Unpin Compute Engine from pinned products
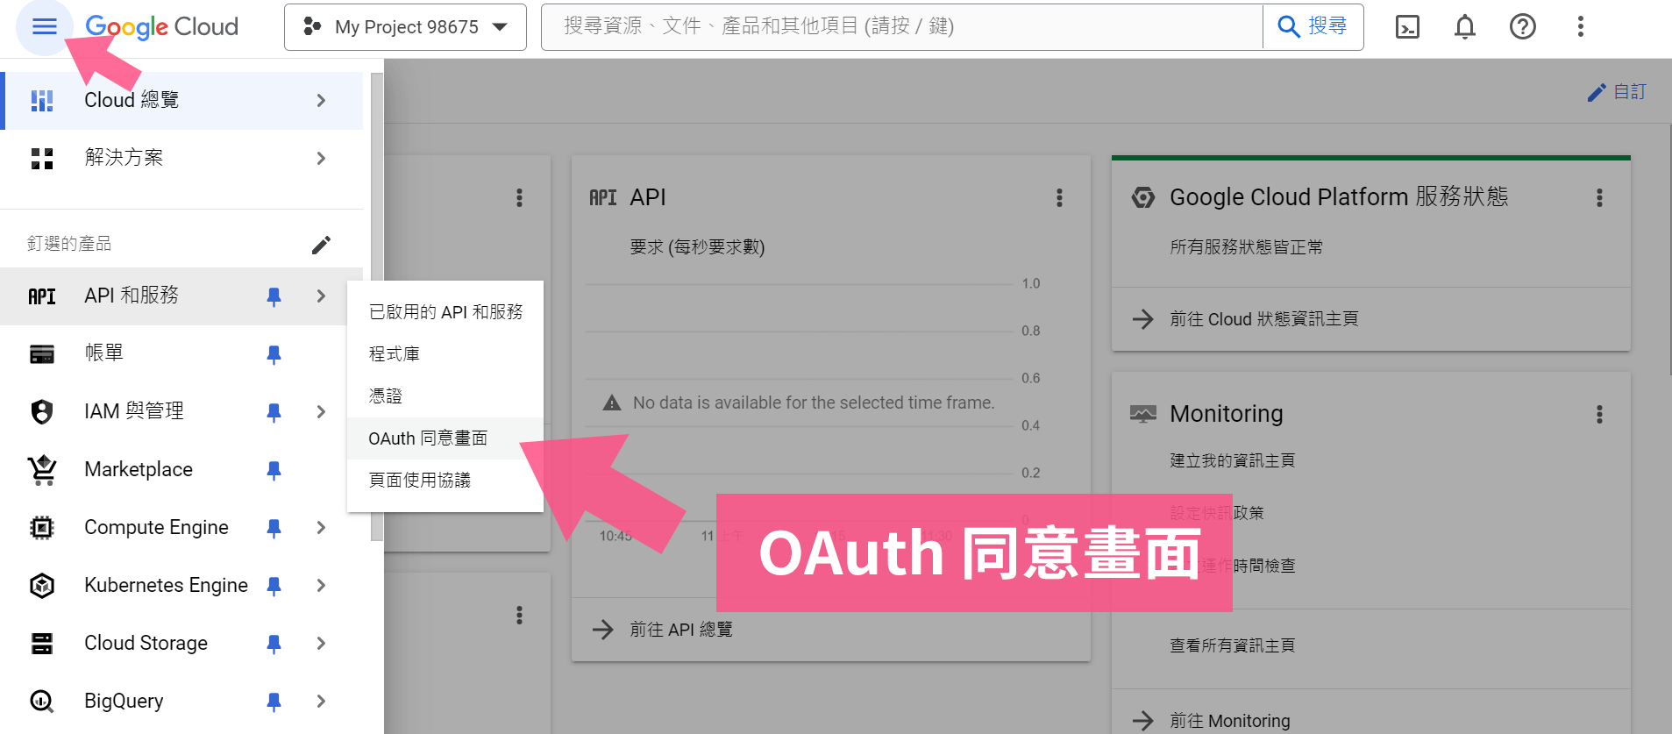 [274, 528]
